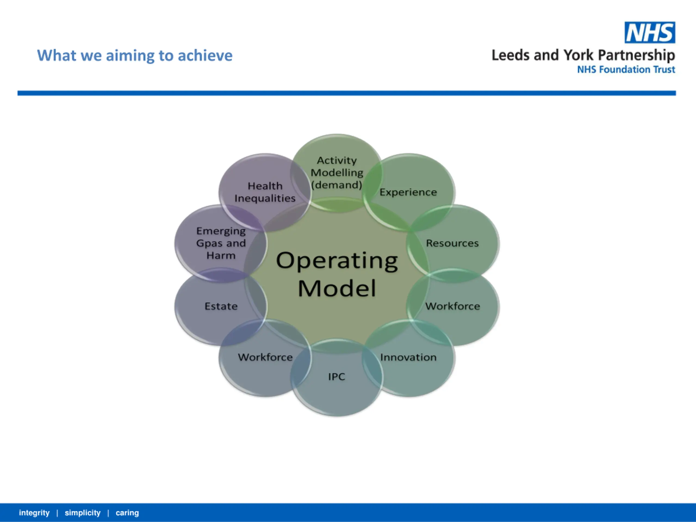Click the 'simplicity' footer word
This screenshot has height=522, width=696.
(x=83, y=513)
